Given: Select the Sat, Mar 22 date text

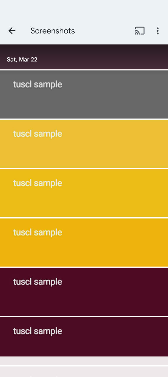Looking at the screenshot, I should (x=22, y=59).
